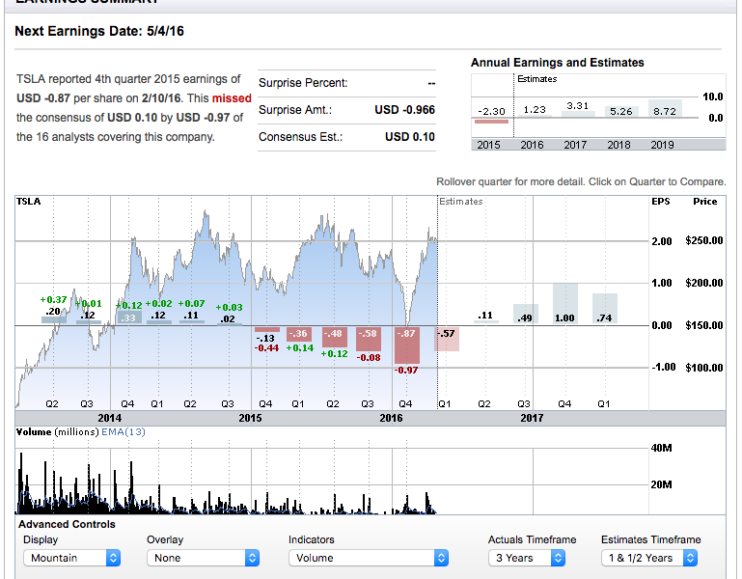Click the -.87 quarterly EPS bar
The image size is (742, 579).
click(407, 345)
